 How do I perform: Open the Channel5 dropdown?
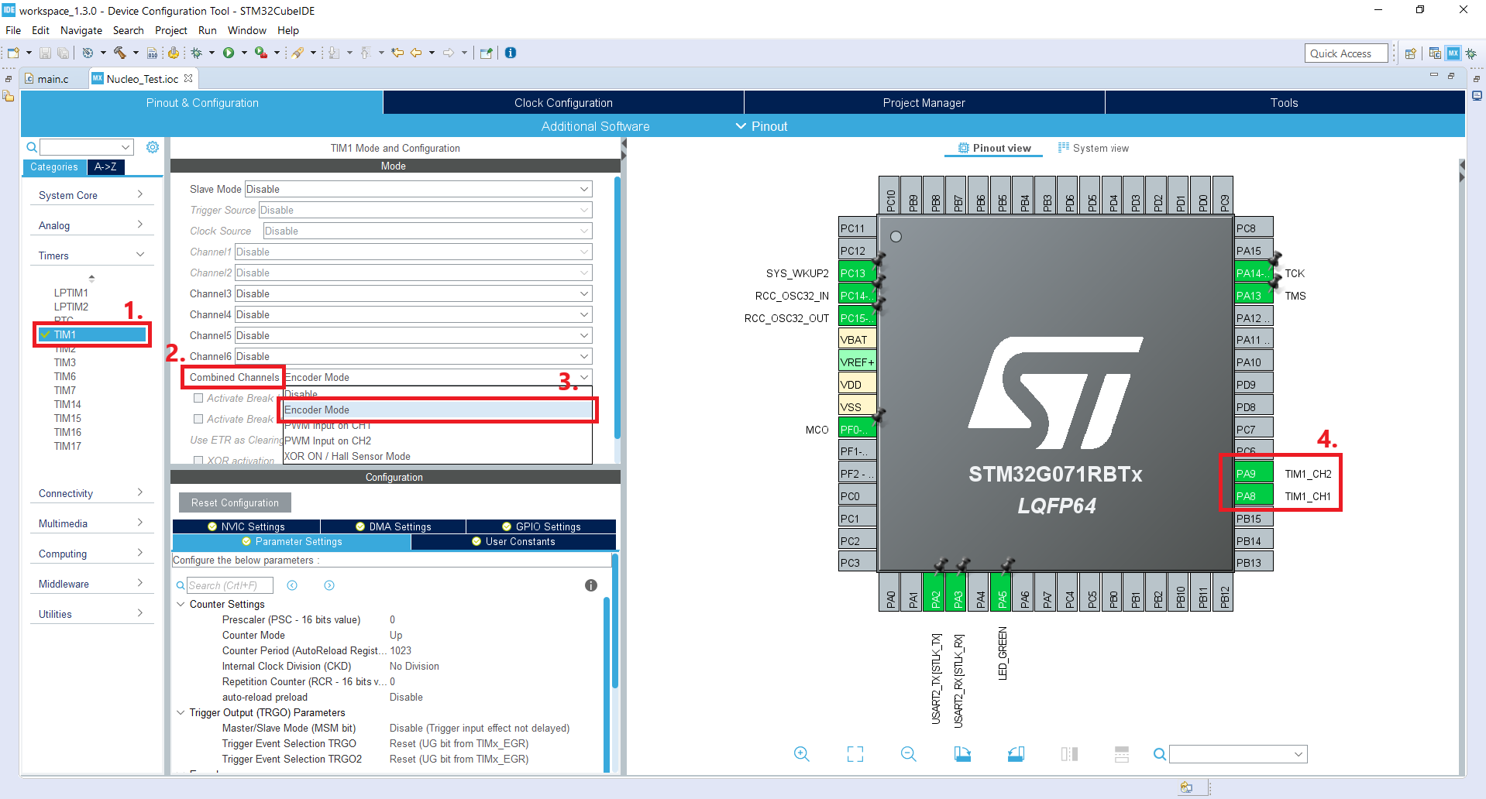click(x=413, y=335)
